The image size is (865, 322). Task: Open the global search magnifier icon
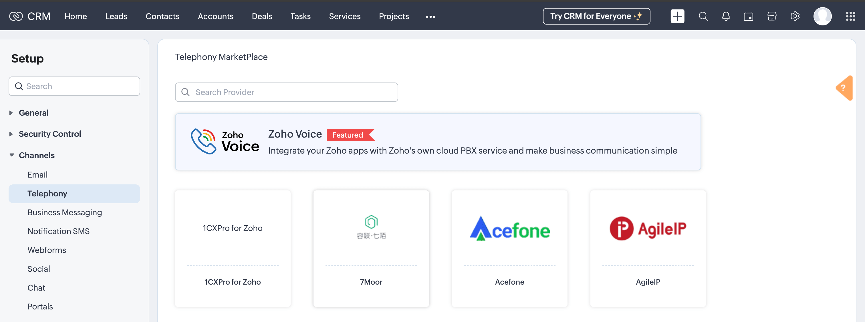(703, 16)
